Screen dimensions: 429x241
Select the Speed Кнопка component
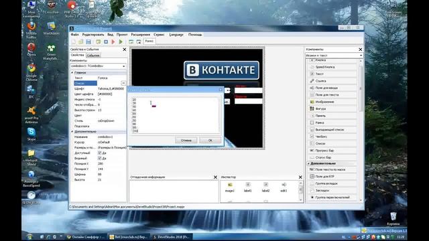point(333,67)
